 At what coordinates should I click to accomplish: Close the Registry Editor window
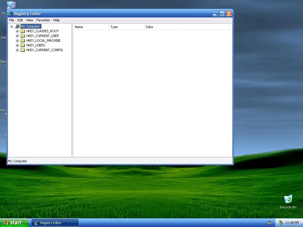(x=229, y=14)
